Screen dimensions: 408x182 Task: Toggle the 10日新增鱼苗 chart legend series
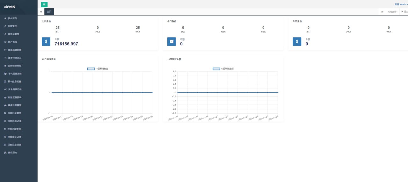pos(91,68)
